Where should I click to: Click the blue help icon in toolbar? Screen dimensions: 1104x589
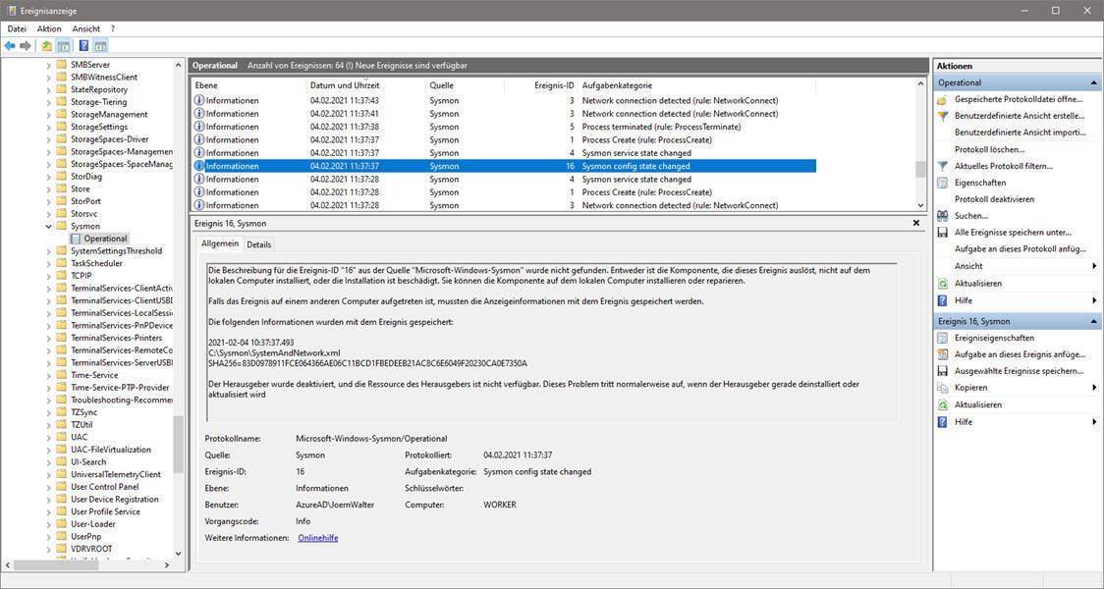[x=83, y=46]
